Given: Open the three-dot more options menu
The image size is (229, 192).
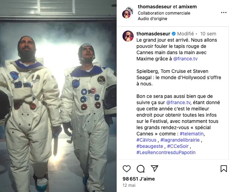Looking at the screenshot, I should coord(223,13).
